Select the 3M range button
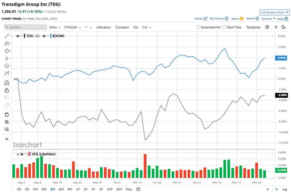The width and height of the screenshot is (291, 196). 53,189
